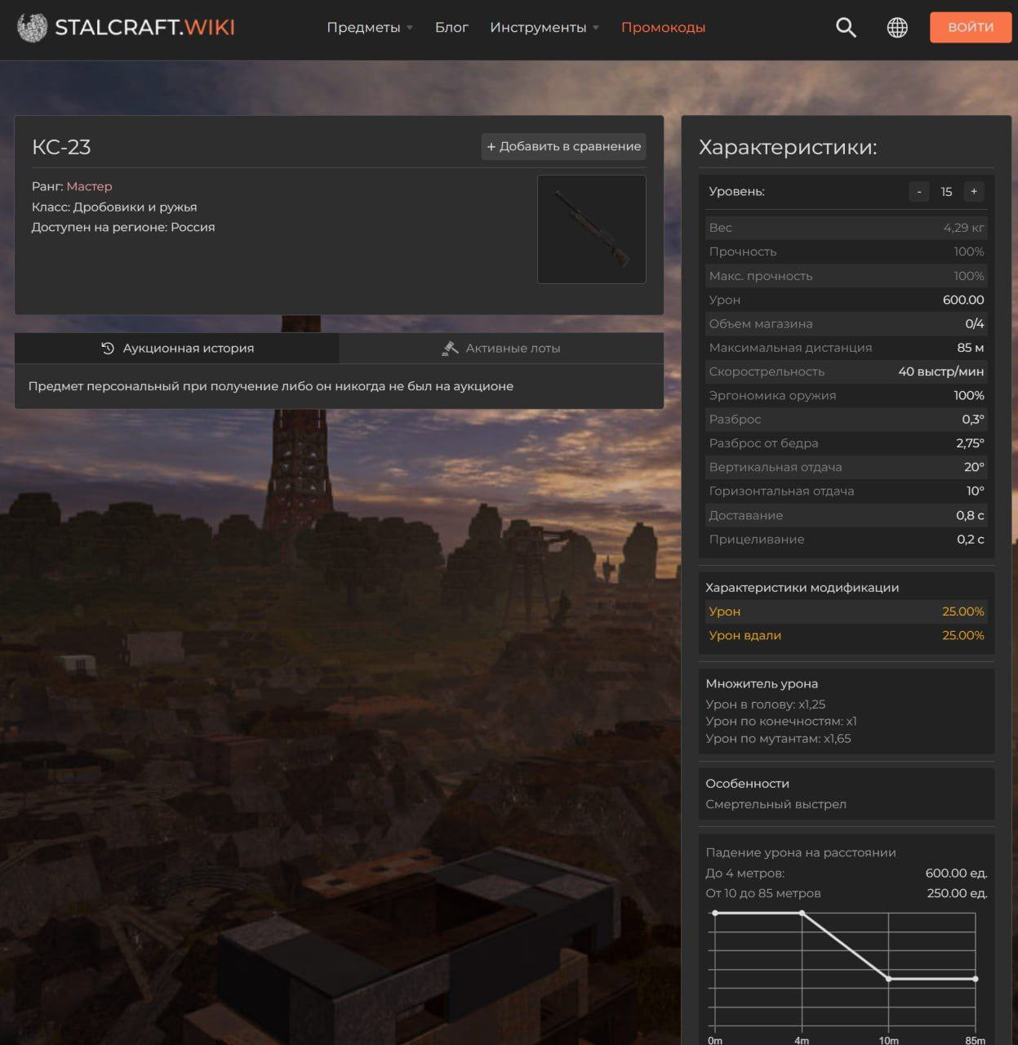The width and height of the screenshot is (1018, 1045).
Task: Click the 4m point on damage graph
Action: [802, 913]
